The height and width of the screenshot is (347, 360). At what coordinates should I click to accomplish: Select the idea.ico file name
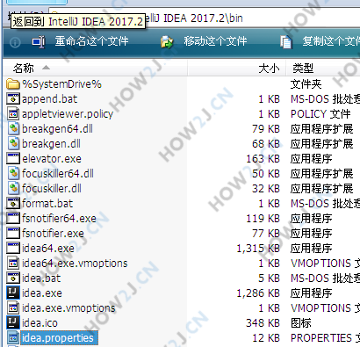coord(40,323)
